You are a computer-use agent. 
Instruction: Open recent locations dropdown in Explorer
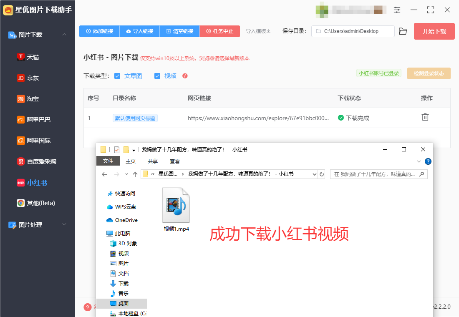point(126,174)
